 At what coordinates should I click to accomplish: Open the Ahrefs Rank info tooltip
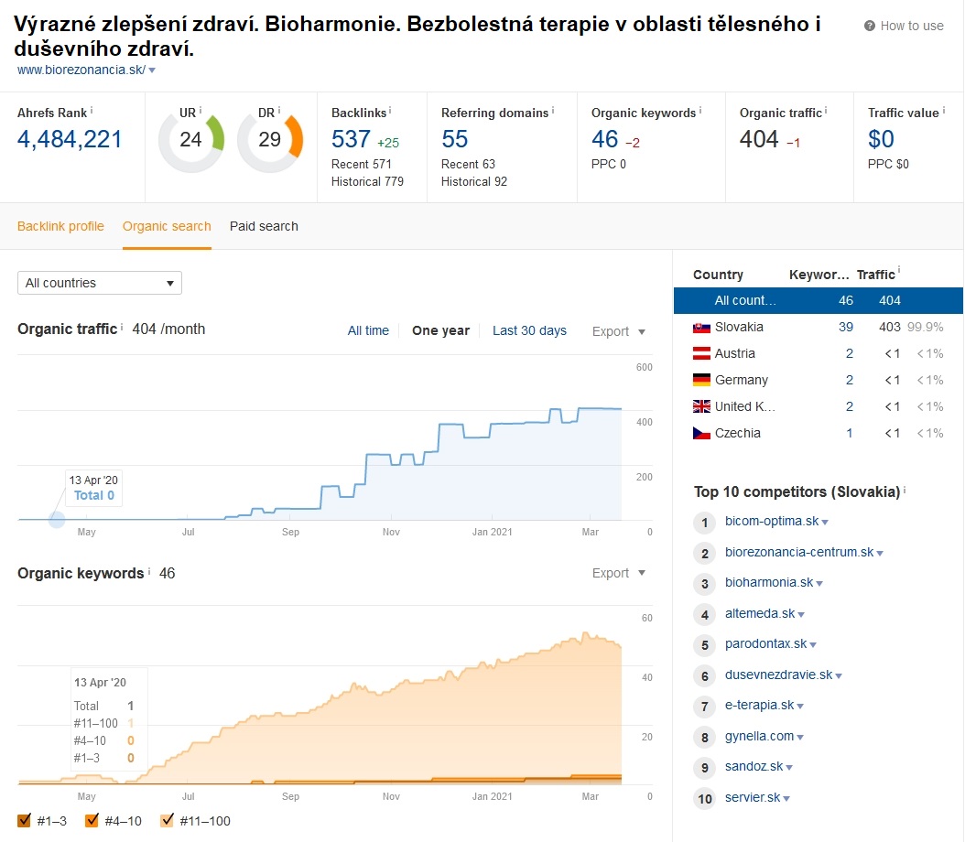(x=92, y=111)
